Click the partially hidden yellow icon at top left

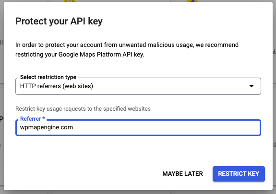coord(70,1)
